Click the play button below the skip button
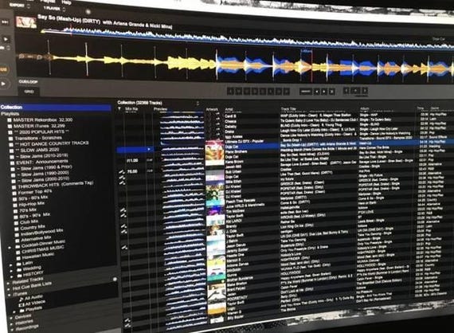 (6, 39)
